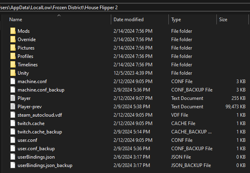Sort list by Type column header
The width and height of the screenshot is (250, 173).
(x=176, y=20)
